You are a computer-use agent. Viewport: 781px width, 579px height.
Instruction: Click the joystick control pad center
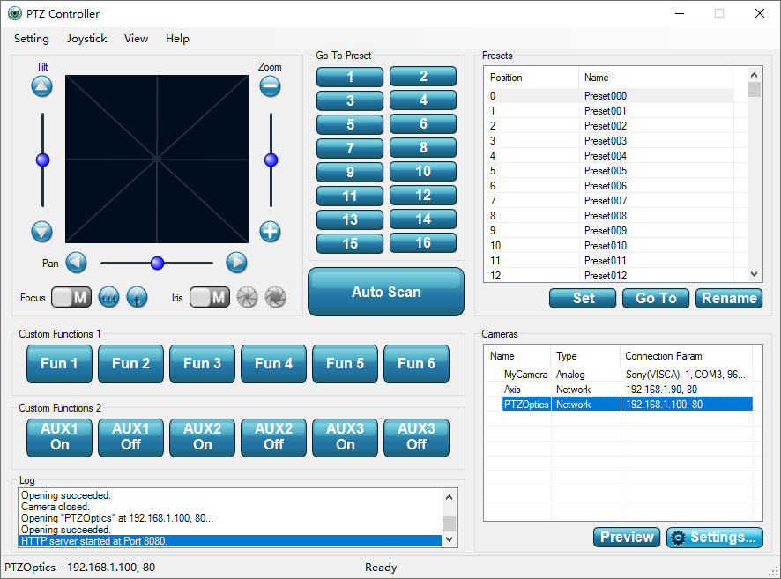click(x=157, y=160)
